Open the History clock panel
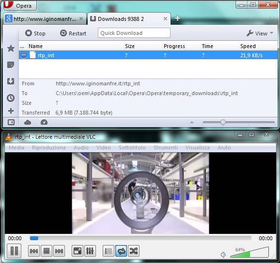280x263 pixels. click(x=11, y=98)
